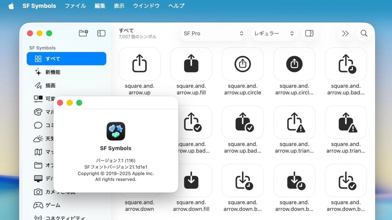
Task: Expand the overflow chevron in the toolbar
Action: coord(345,33)
